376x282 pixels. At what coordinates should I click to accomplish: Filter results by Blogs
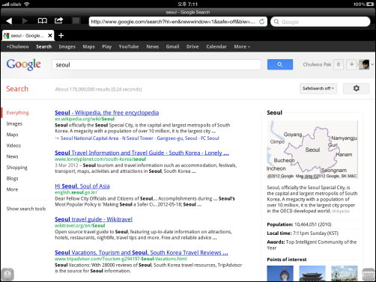pyautogui.click(x=12, y=179)
